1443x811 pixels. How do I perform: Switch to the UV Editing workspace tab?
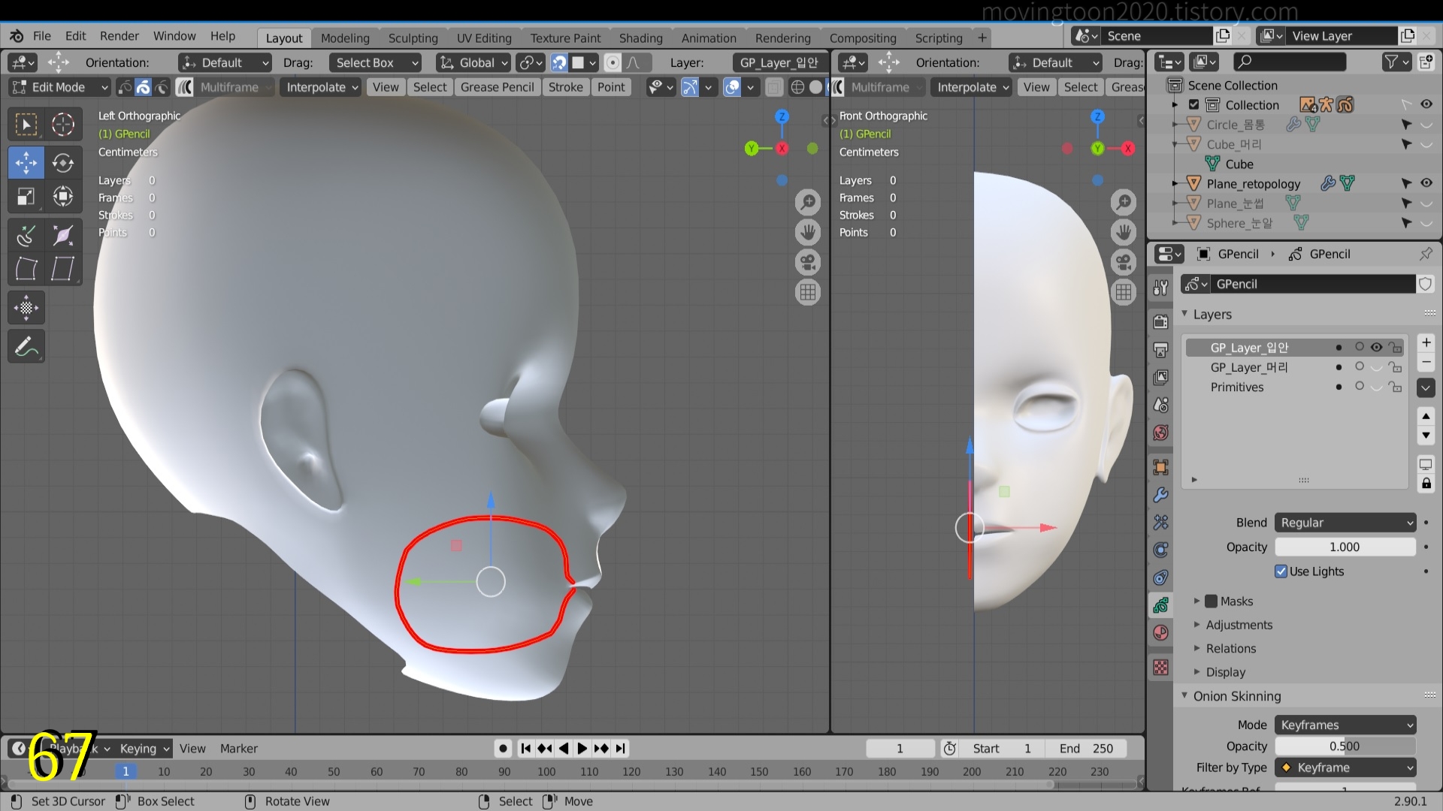coord(484,38)
